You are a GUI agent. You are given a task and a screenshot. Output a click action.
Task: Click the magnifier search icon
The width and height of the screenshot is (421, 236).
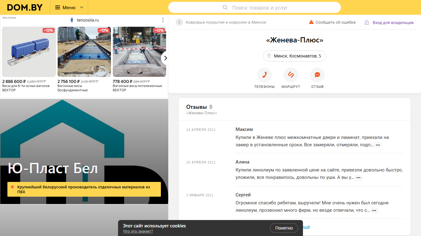click(225, 7)
